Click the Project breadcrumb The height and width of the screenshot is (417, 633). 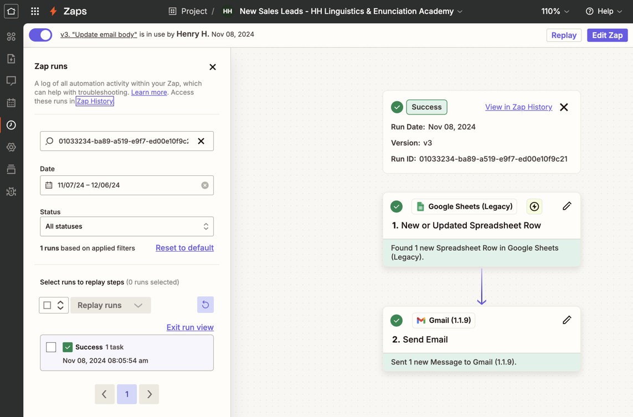[194, 11]
